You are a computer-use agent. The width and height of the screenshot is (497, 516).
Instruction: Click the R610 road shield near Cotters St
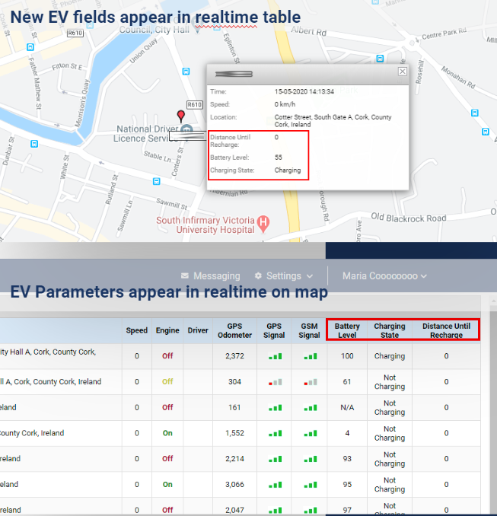point(195,105)
